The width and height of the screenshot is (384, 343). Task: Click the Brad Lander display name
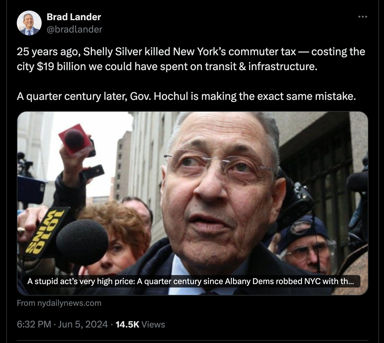pos(74,17)
